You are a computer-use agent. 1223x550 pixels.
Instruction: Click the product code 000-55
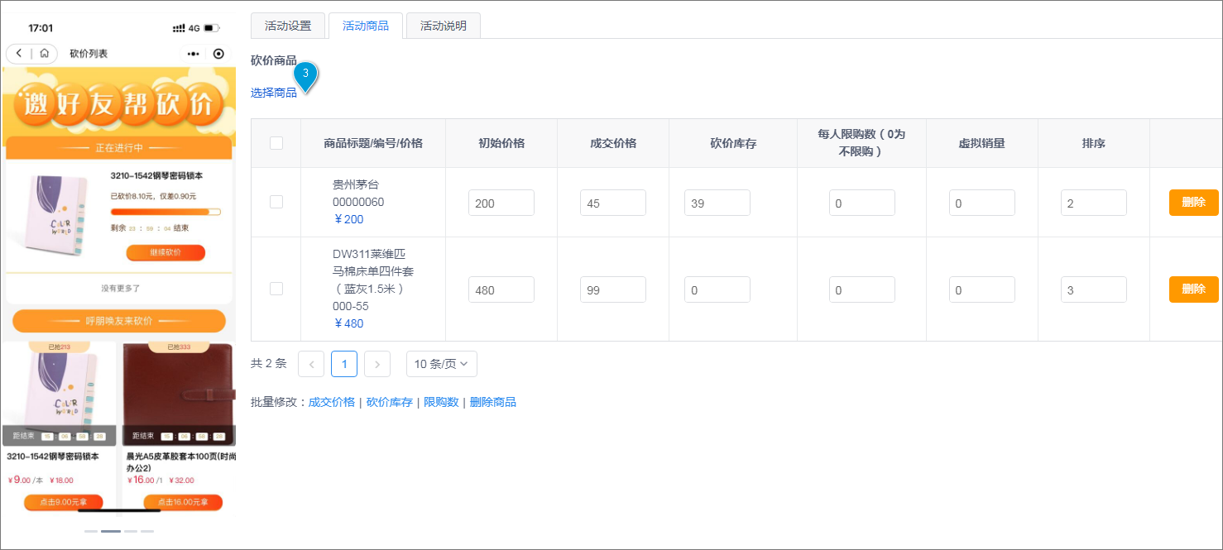click(351, 306)
